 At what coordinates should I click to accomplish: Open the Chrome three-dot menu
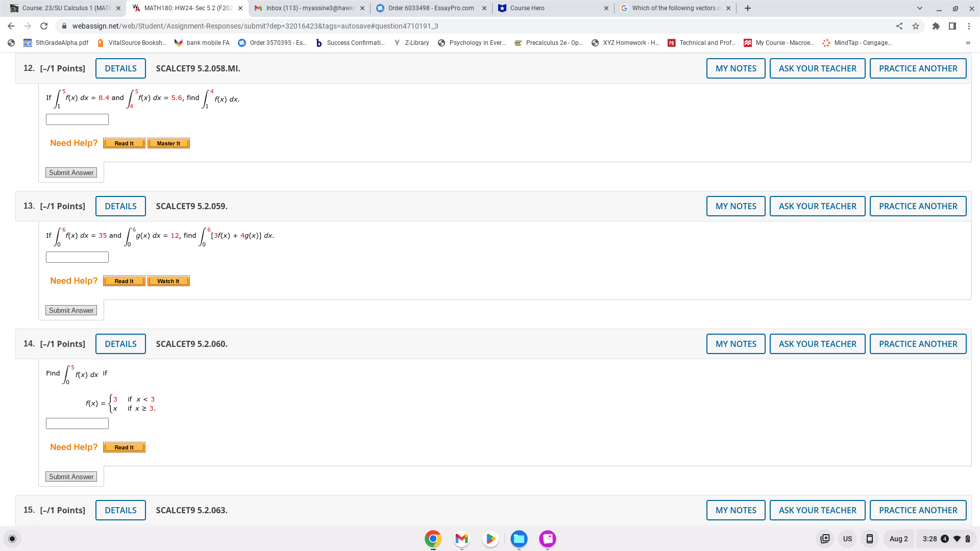point(969,26)
